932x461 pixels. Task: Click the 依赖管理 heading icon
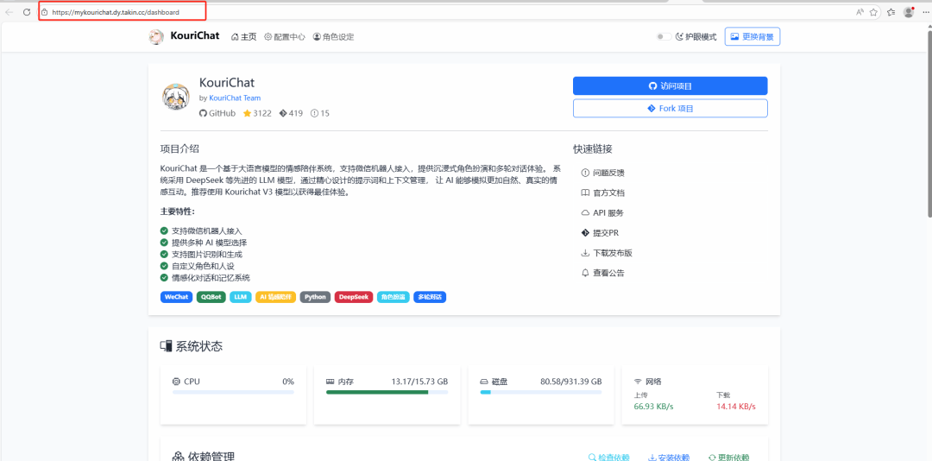178,457
